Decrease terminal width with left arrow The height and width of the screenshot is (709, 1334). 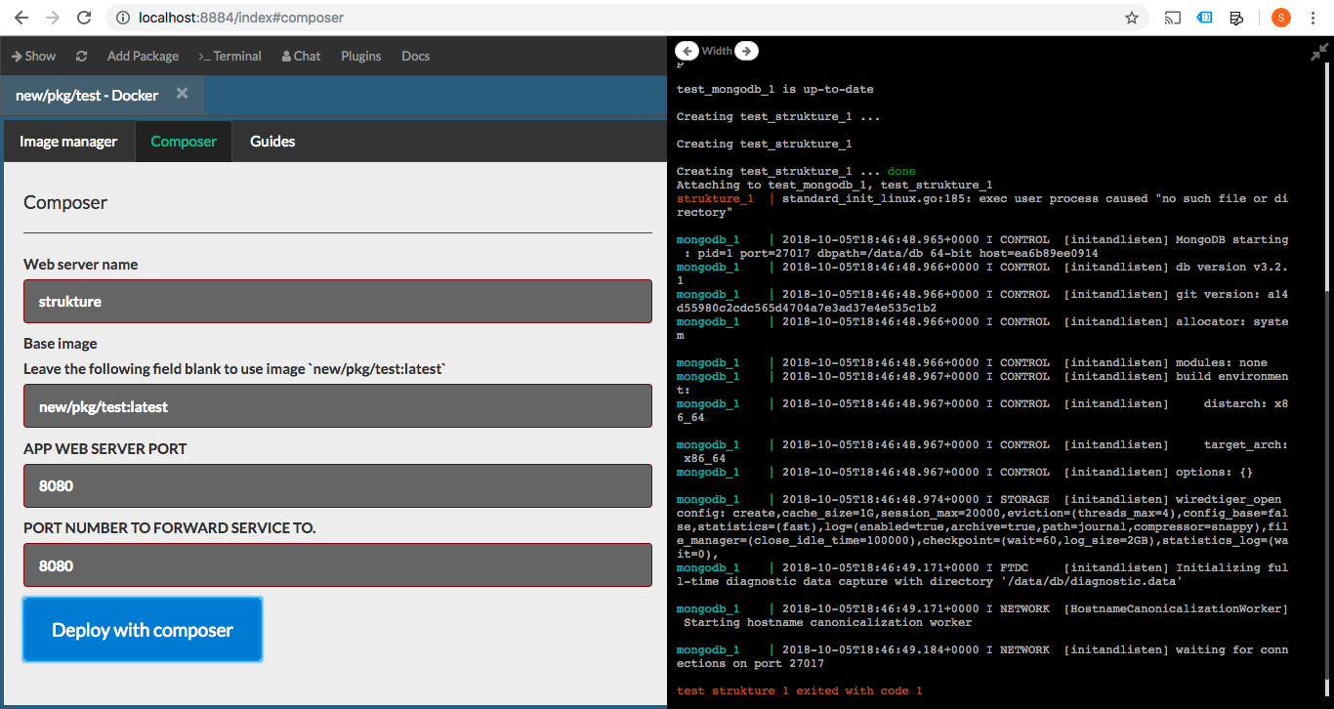687,51
